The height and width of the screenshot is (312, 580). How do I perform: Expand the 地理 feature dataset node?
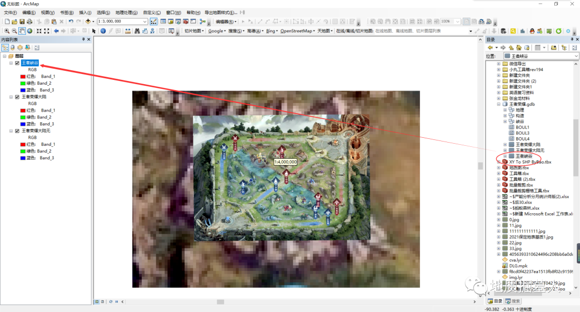pos(505,110)
